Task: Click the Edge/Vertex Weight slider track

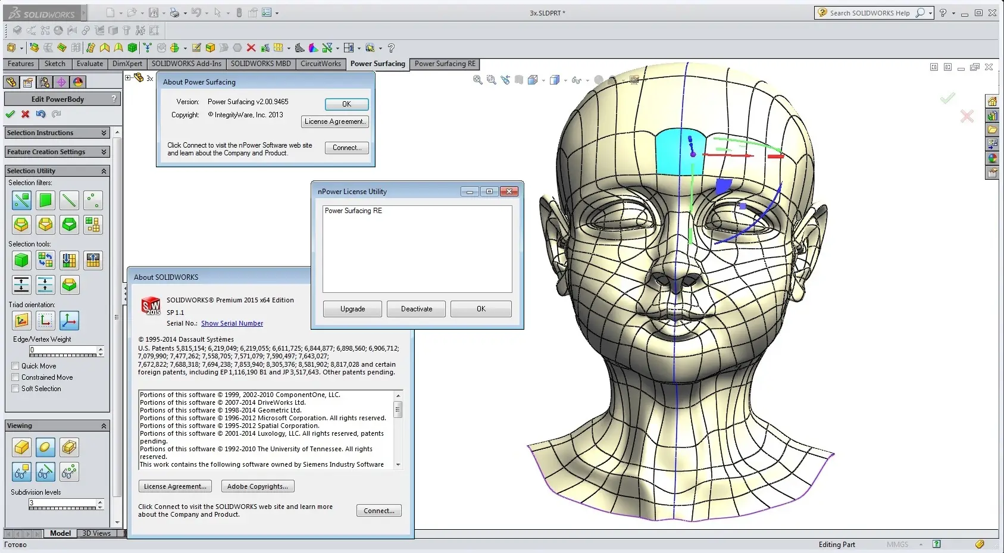Action: coord(63,355)
